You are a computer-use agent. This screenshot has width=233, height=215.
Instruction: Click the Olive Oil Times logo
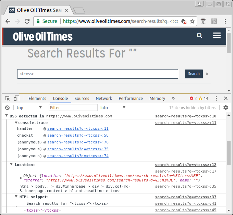[42, 37]
